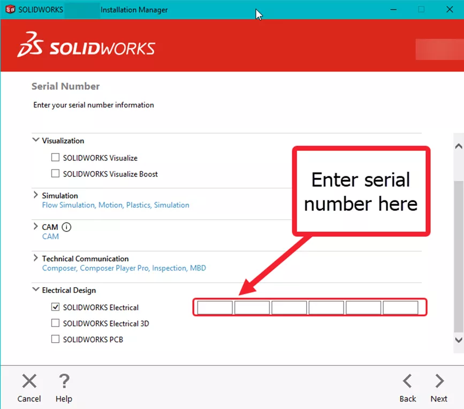Click the scroll up arrow icon
Viewport: 464px width, 409px height.
click(x=458, y=146)
